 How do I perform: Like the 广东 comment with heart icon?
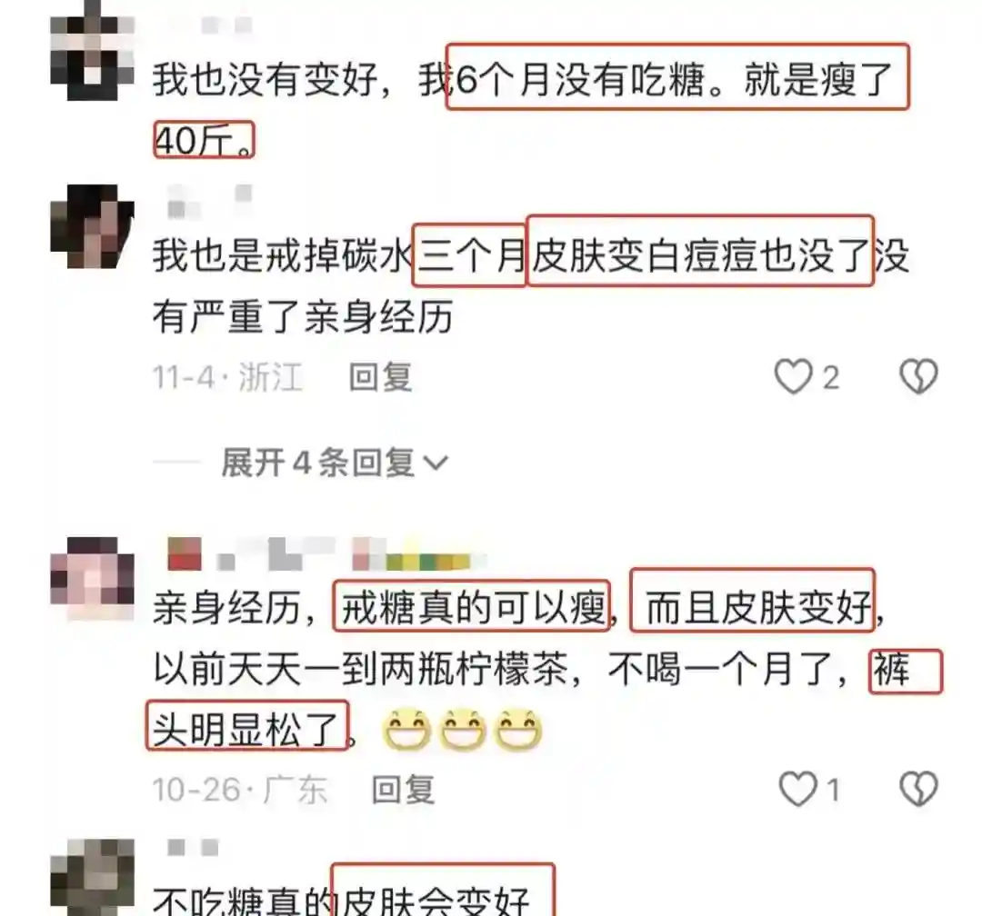click(797, 789)
